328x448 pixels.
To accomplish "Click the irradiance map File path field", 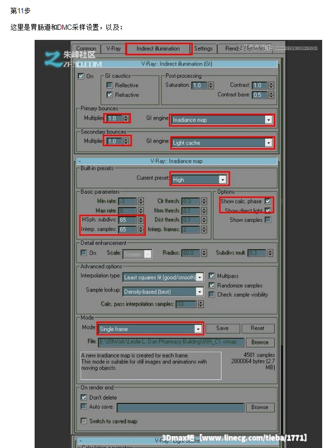I will coord(171,342).
